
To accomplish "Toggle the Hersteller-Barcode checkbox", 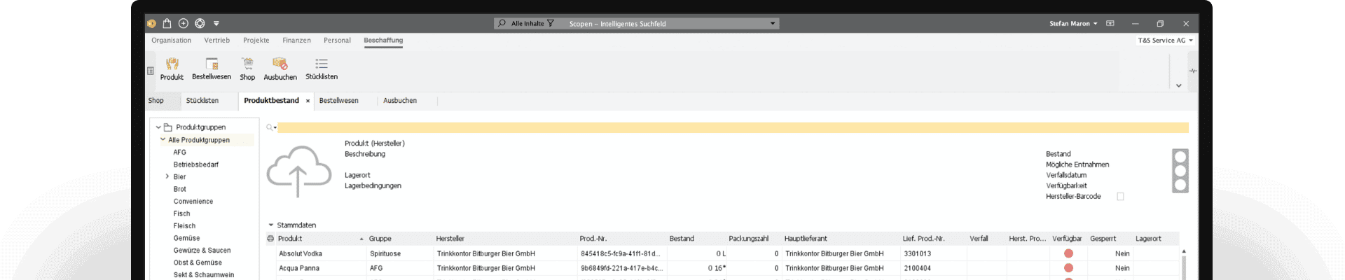I will (x=1120, y=197).
